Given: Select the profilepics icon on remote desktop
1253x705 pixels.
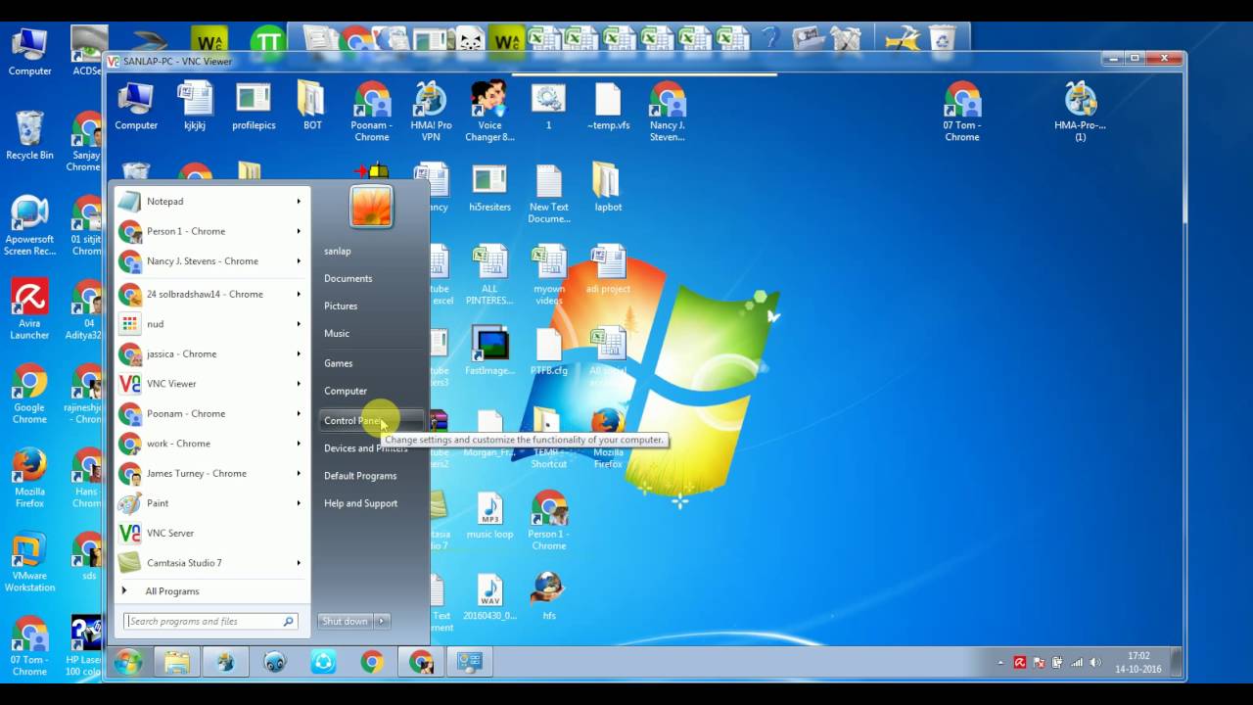Looking at the screenshot, I should (254, 108).
